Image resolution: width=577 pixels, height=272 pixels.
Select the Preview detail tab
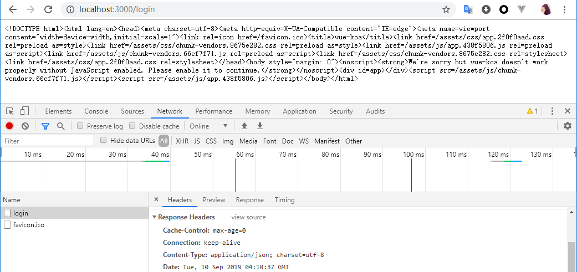(x=214, y=200)
